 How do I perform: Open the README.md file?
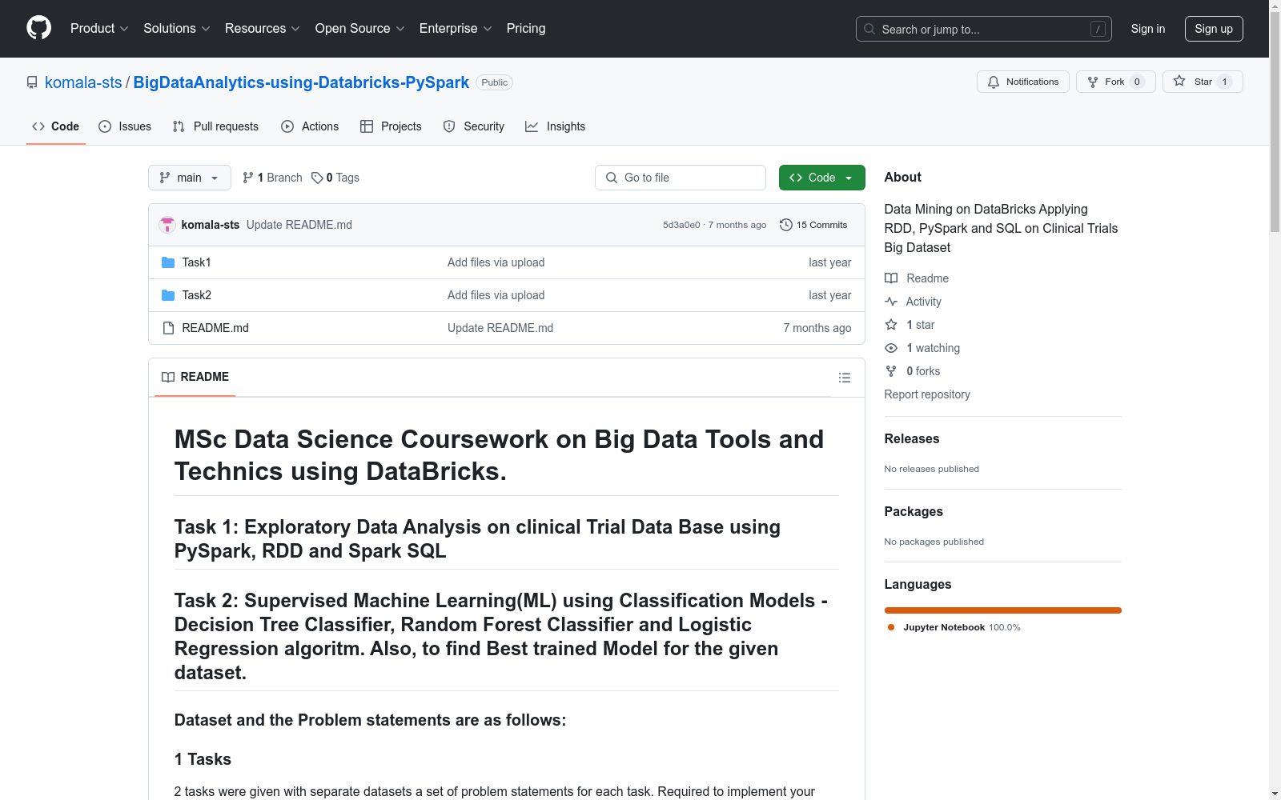[215, 328]
